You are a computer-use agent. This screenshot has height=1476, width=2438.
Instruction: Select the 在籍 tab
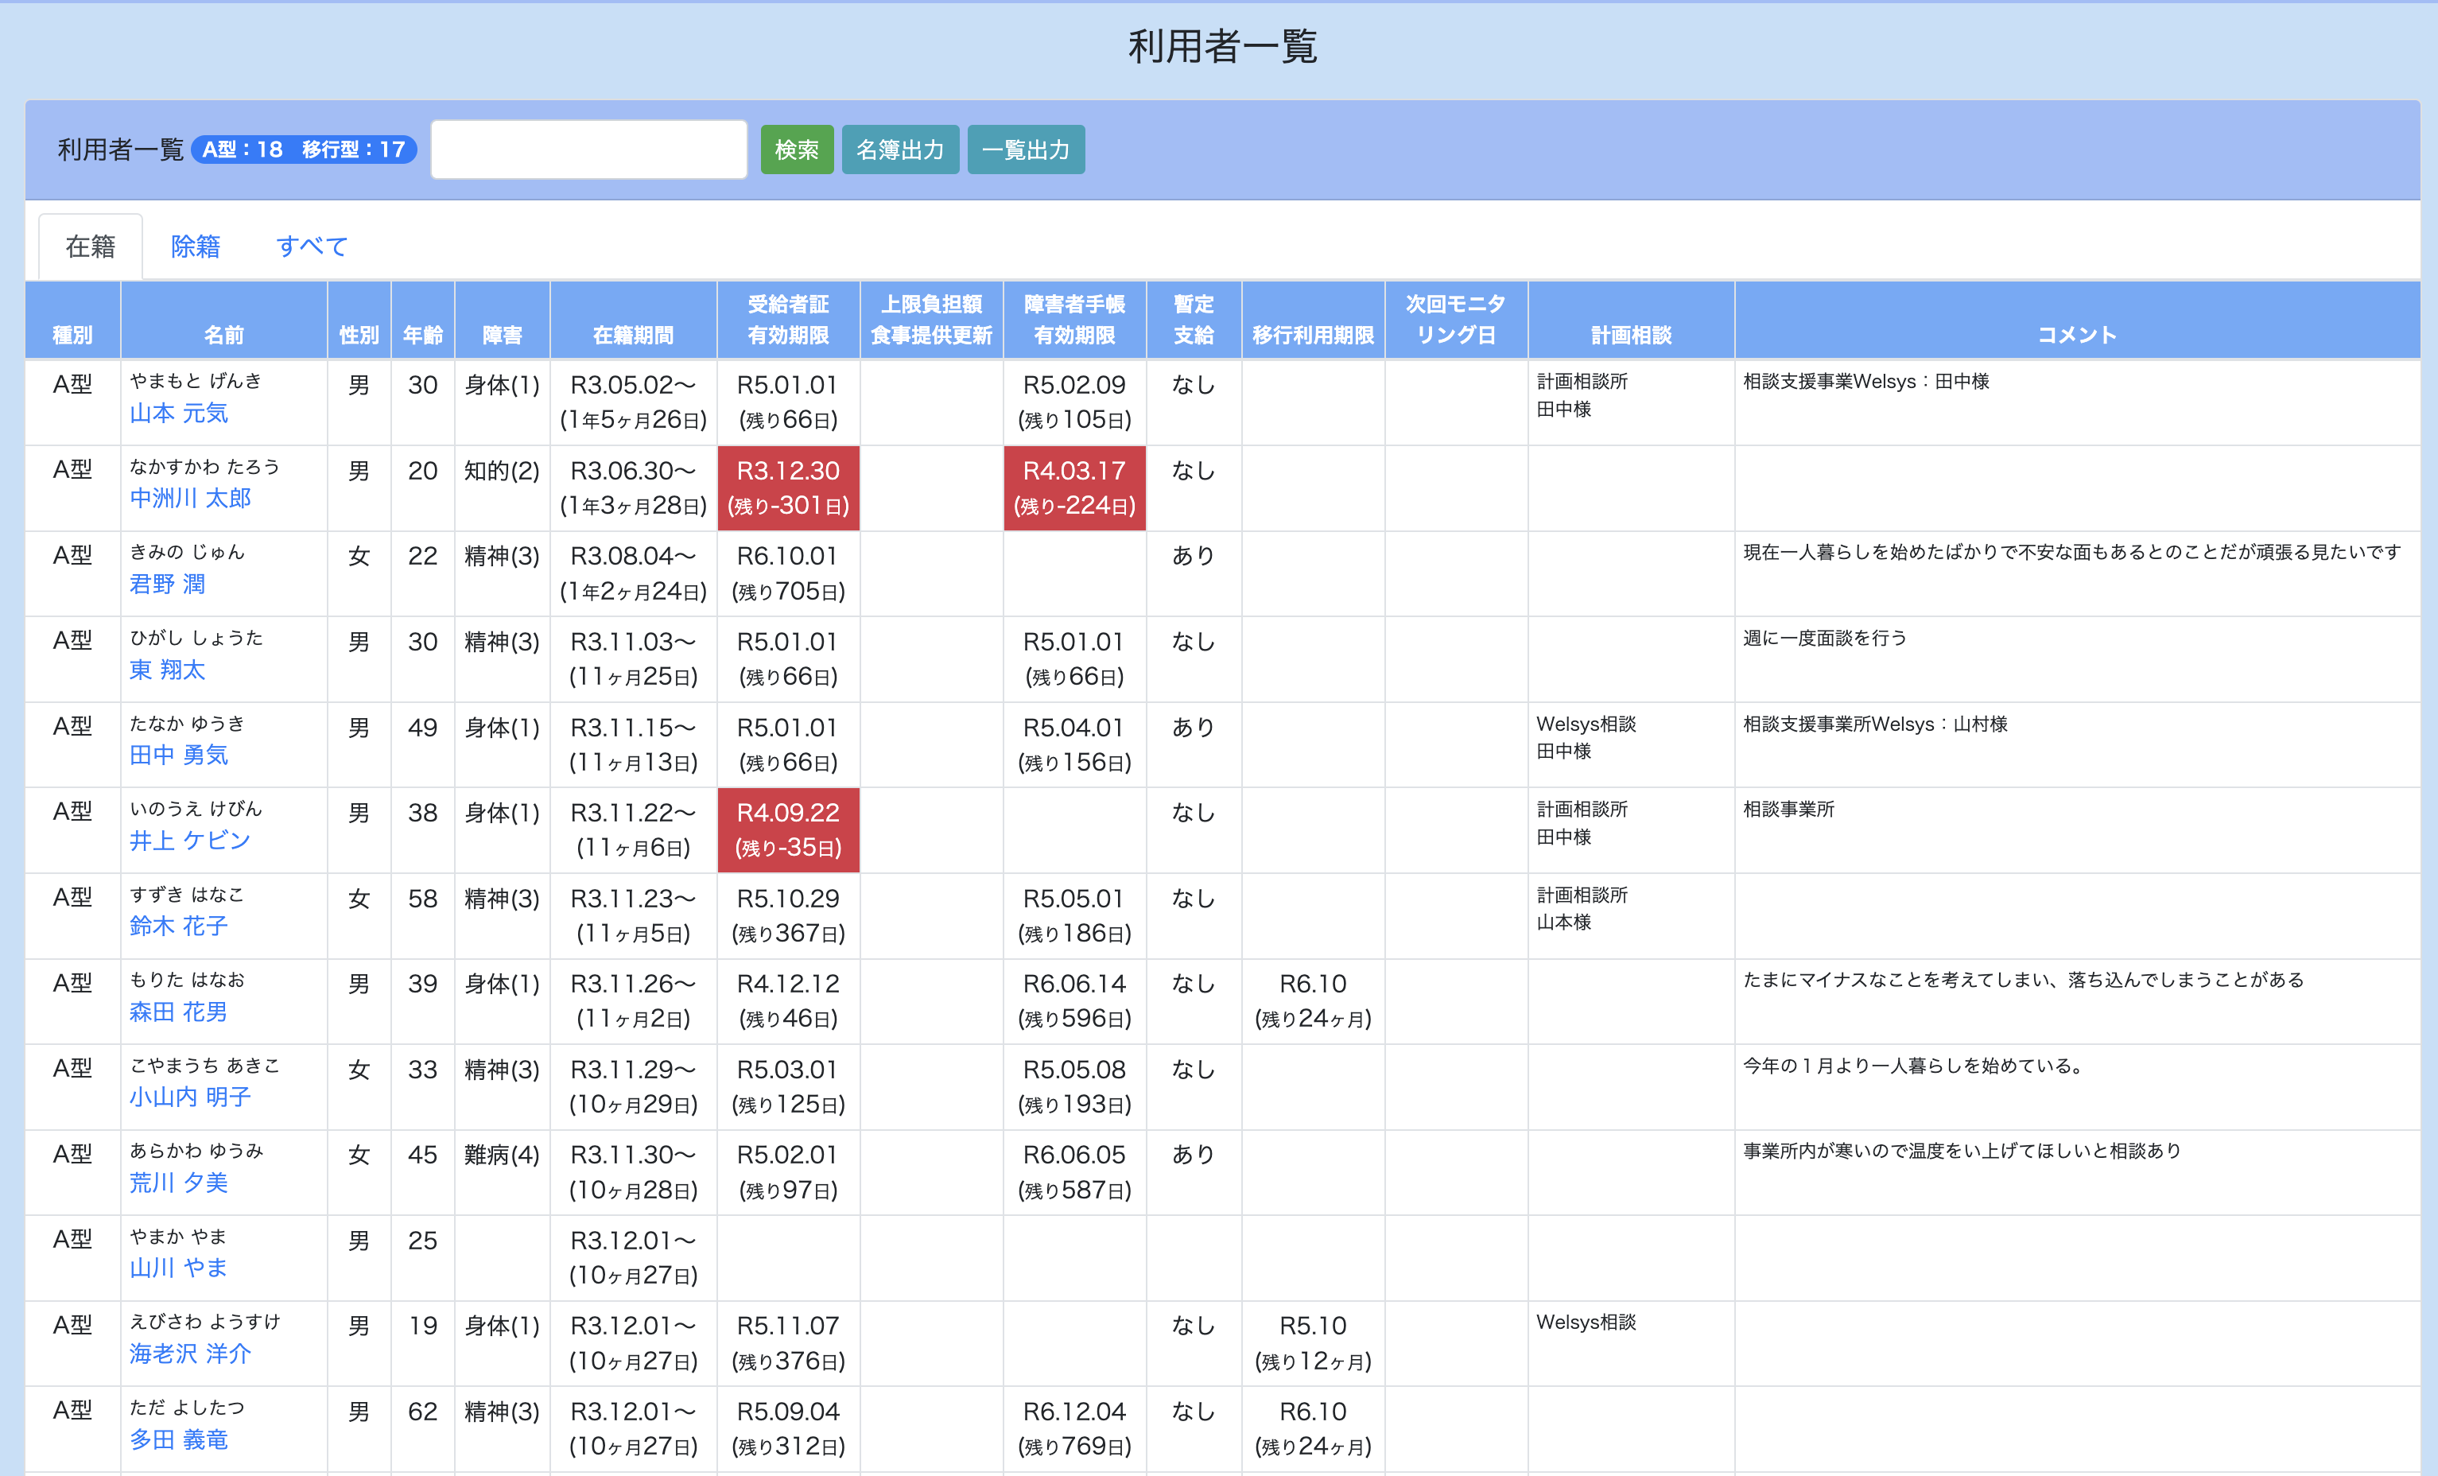pyautogui.click(x=90, y=247)
